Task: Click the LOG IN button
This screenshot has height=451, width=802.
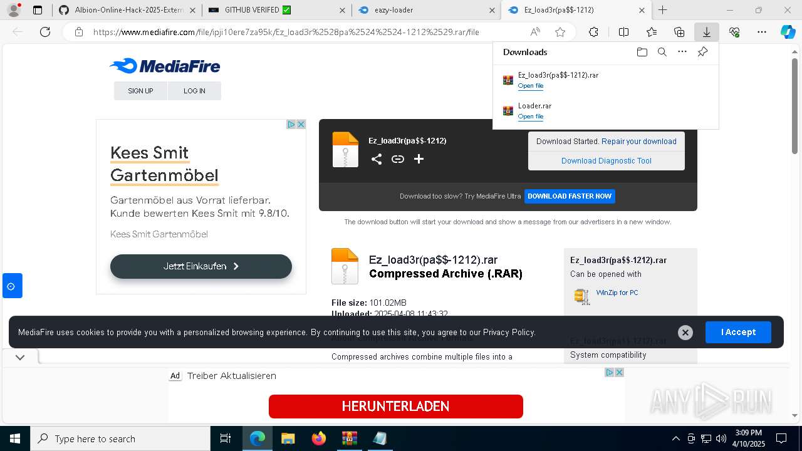Action: point(194,91)
